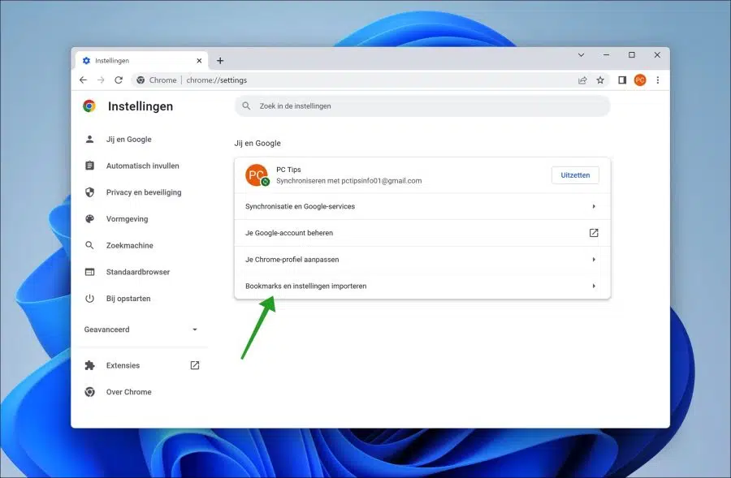Image resolution: width=731 pixels, height=478 pixels.
Task: Click the Chrome icon next to Over Chrome
Action: coord(89,392)
